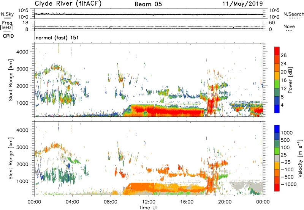Click the red bottom segment of the Velocity colorbar

277,188
